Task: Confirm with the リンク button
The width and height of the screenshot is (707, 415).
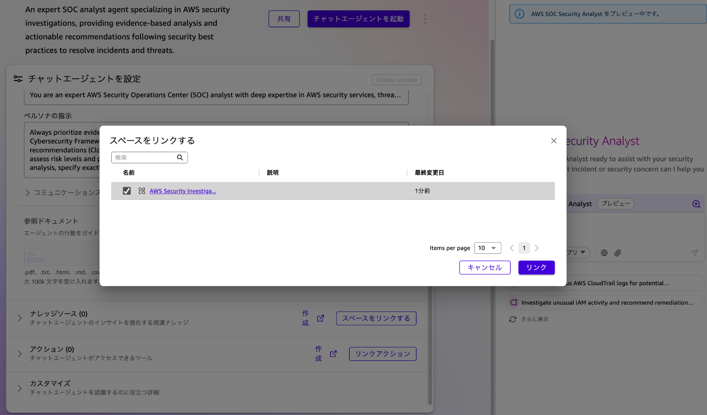Action: 536,268
